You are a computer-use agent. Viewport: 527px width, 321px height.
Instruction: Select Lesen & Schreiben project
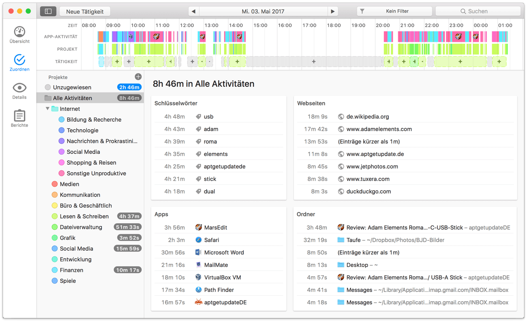[x=84, y=216]
